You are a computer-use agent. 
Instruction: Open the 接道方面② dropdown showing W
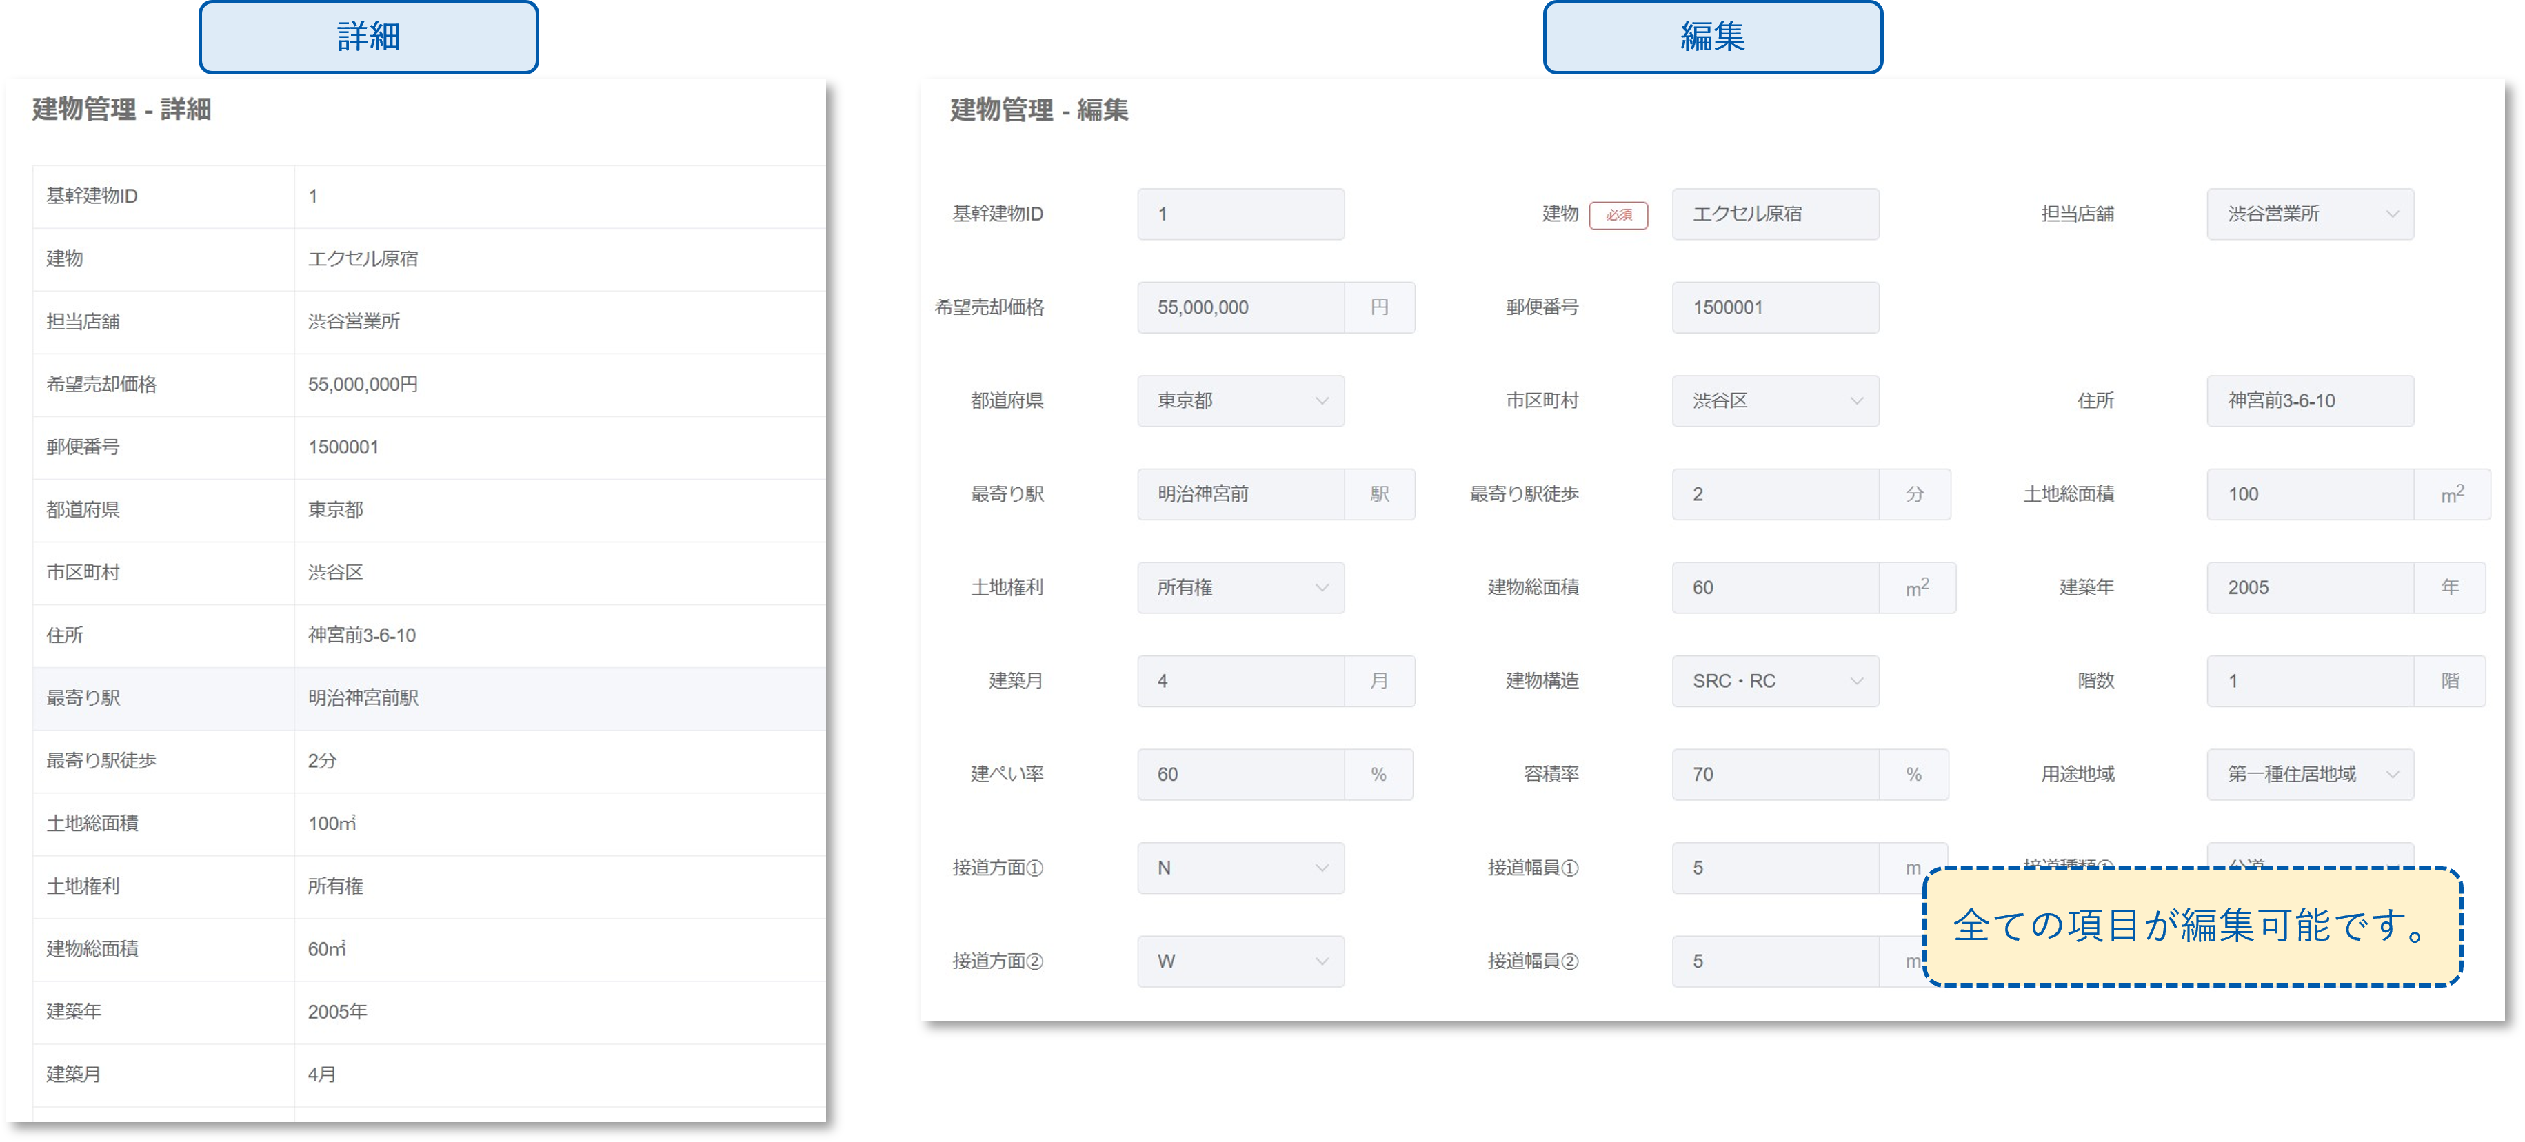click(1240, 961)
